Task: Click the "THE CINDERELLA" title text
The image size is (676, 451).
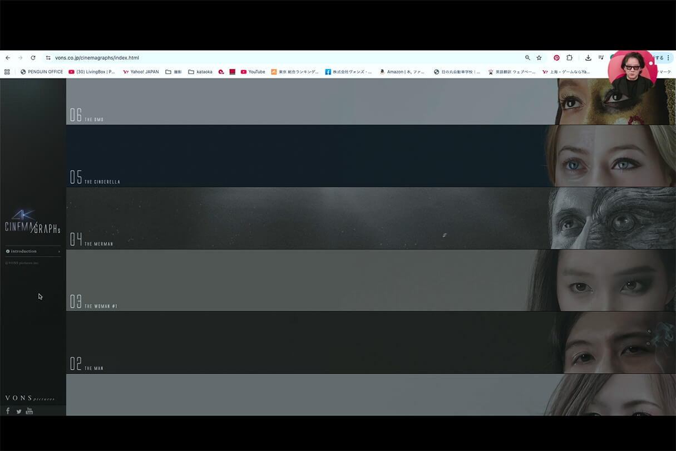Action: coord(102,182)
